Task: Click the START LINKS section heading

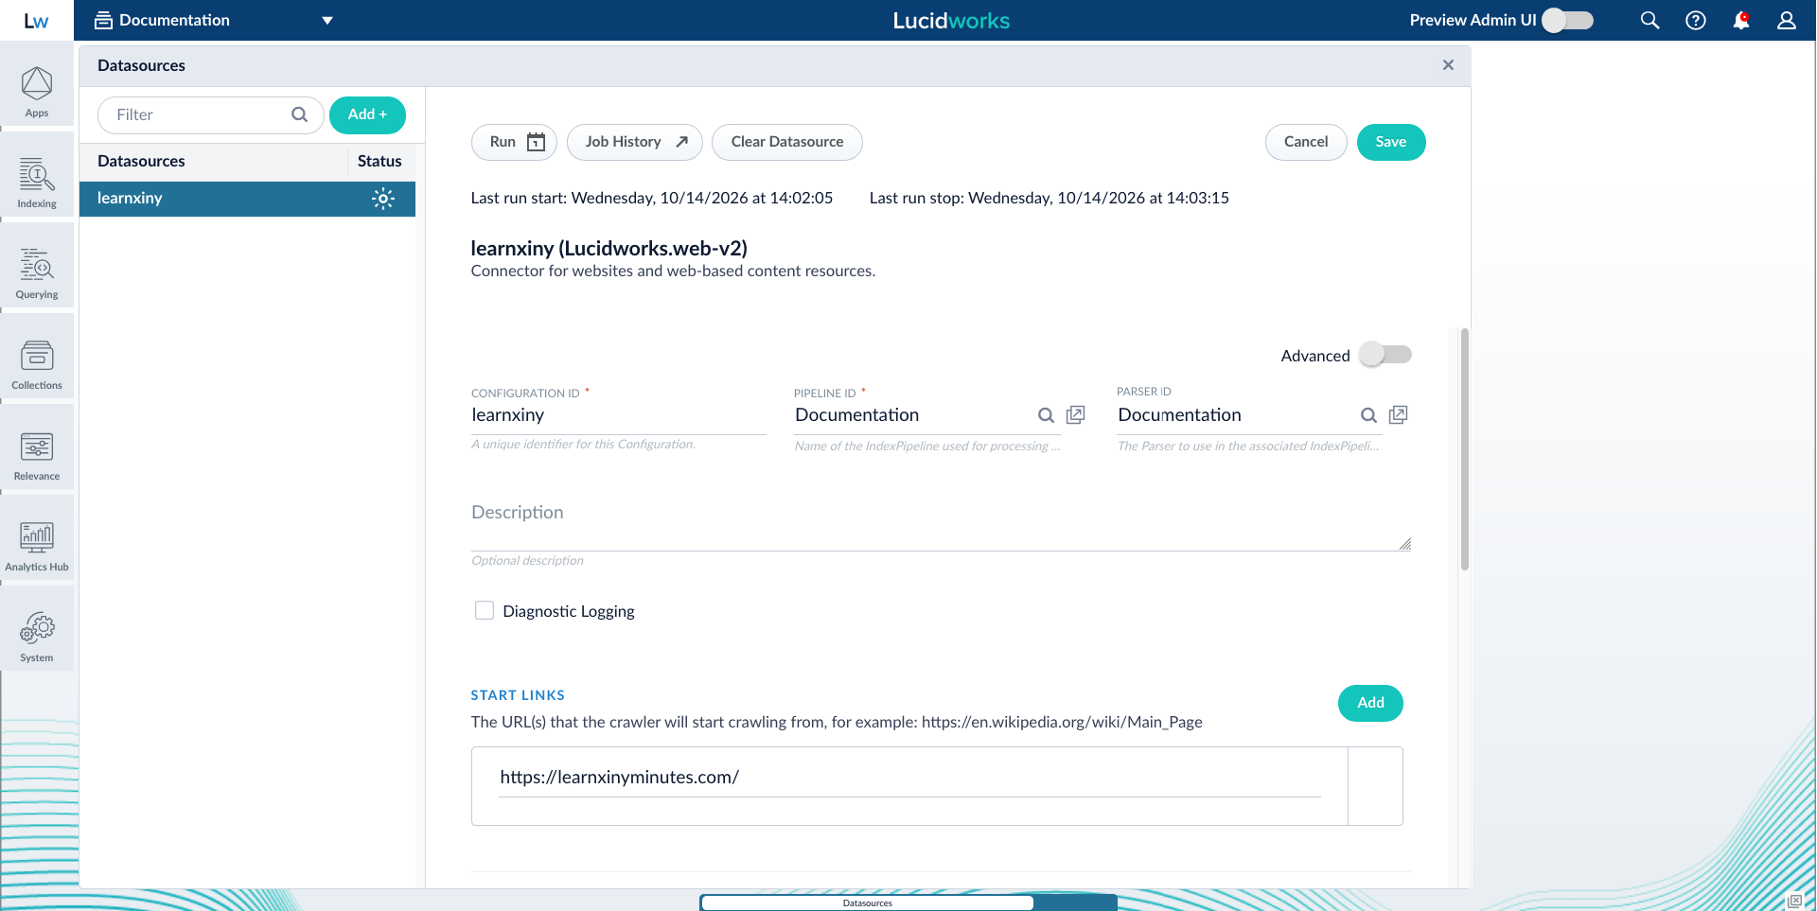Action: 518,695
